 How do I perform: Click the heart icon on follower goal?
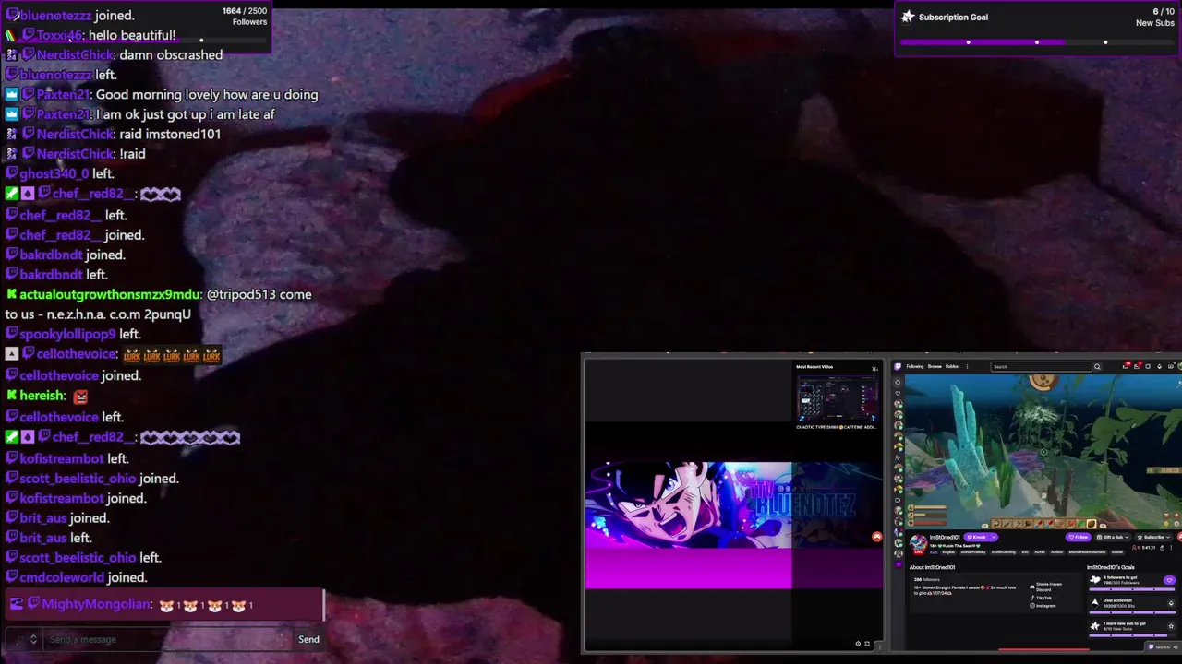click(x=1169, y=580)
